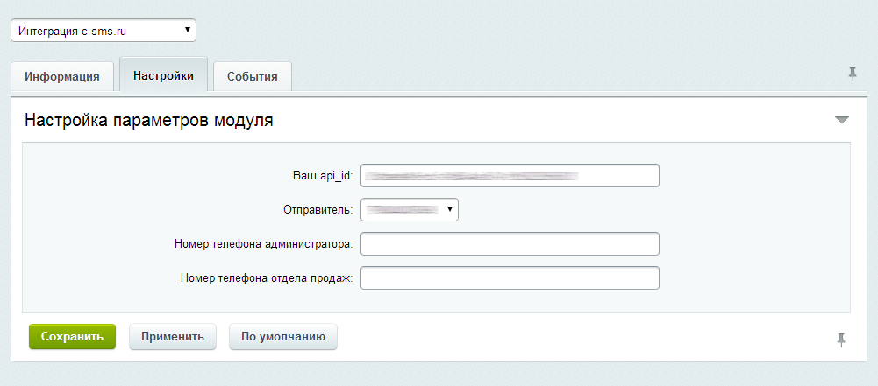Click the 'Настройка параметров модуля' heading
The image size is (878, 386).
(x=149, y=121)
